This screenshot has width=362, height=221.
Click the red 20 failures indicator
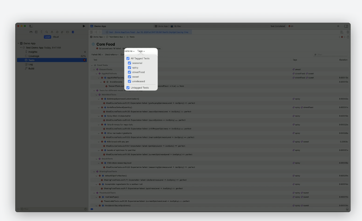click(291, 26)
